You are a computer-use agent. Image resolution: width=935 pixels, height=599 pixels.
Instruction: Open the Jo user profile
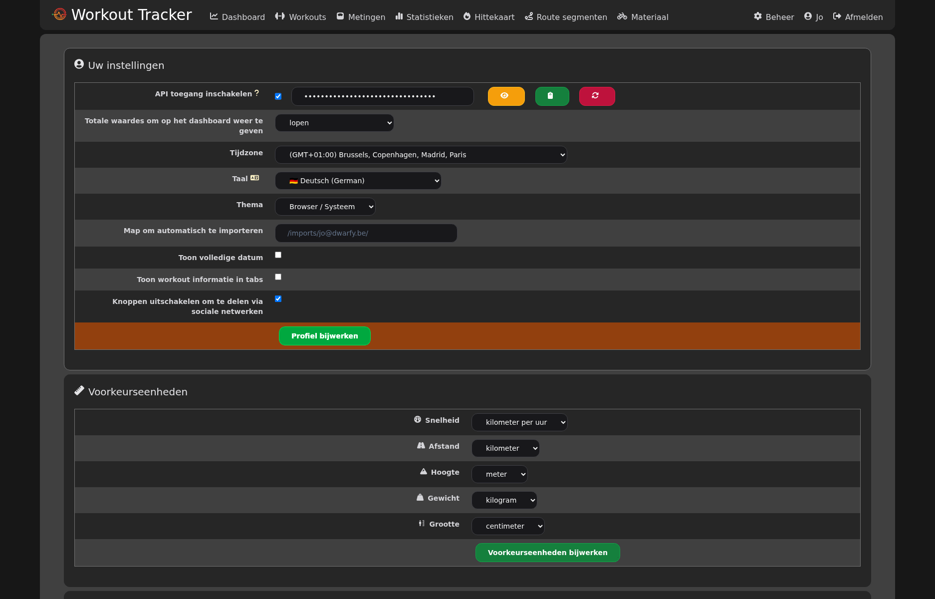(813, 17)
